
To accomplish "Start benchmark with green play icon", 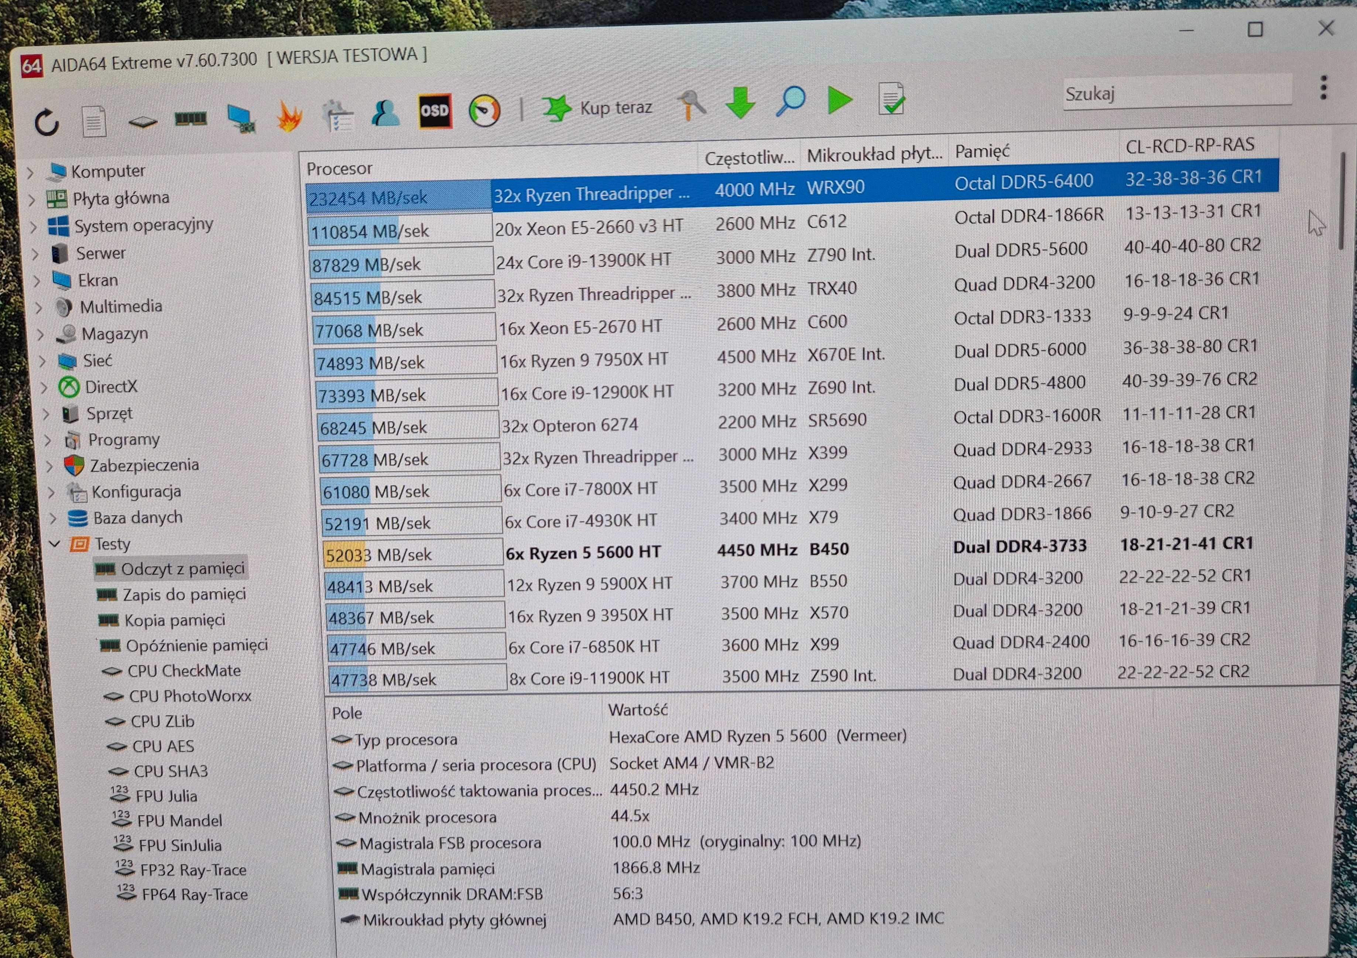I will click(x=840, y=100).
